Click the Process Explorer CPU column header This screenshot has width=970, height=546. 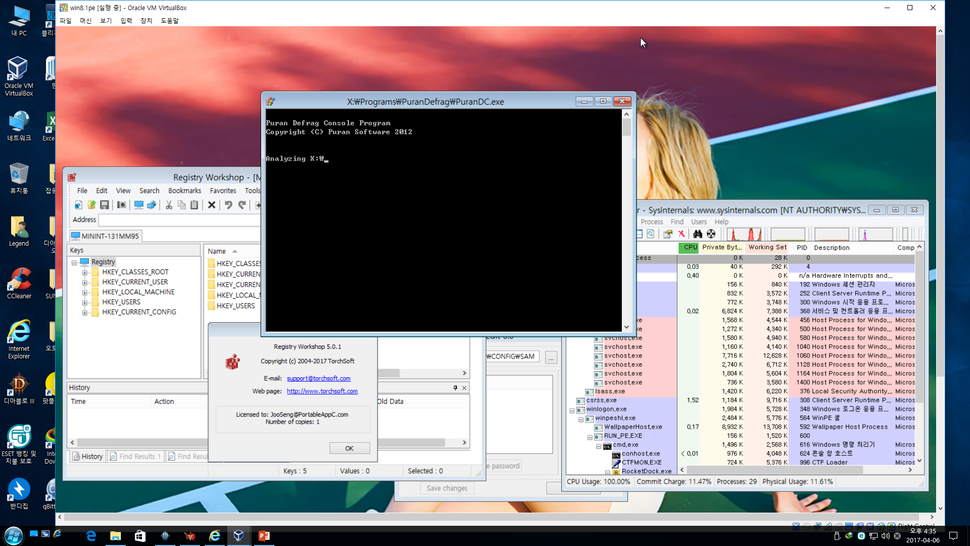(x=690, y=247)
